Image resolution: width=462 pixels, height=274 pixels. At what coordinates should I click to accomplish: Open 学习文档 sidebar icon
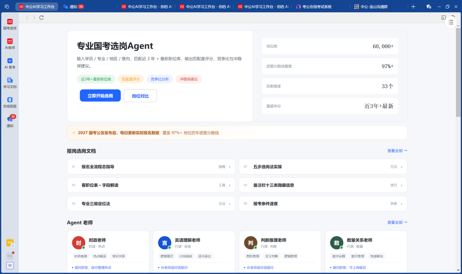click(10, 82)
